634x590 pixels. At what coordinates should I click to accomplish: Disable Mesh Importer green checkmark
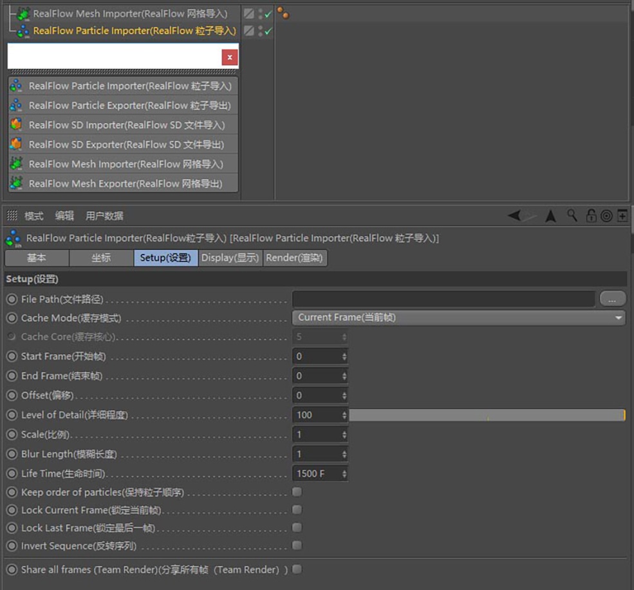pos(268,14)
